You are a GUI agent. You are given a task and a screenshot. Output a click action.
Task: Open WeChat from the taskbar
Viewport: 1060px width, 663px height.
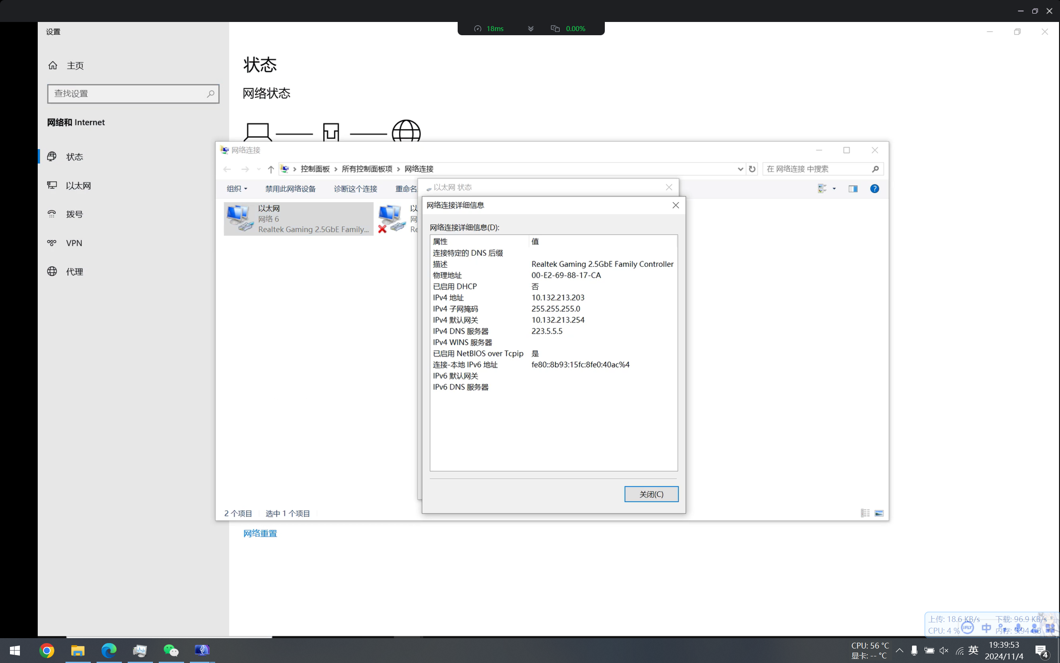(x=171, y=650)
